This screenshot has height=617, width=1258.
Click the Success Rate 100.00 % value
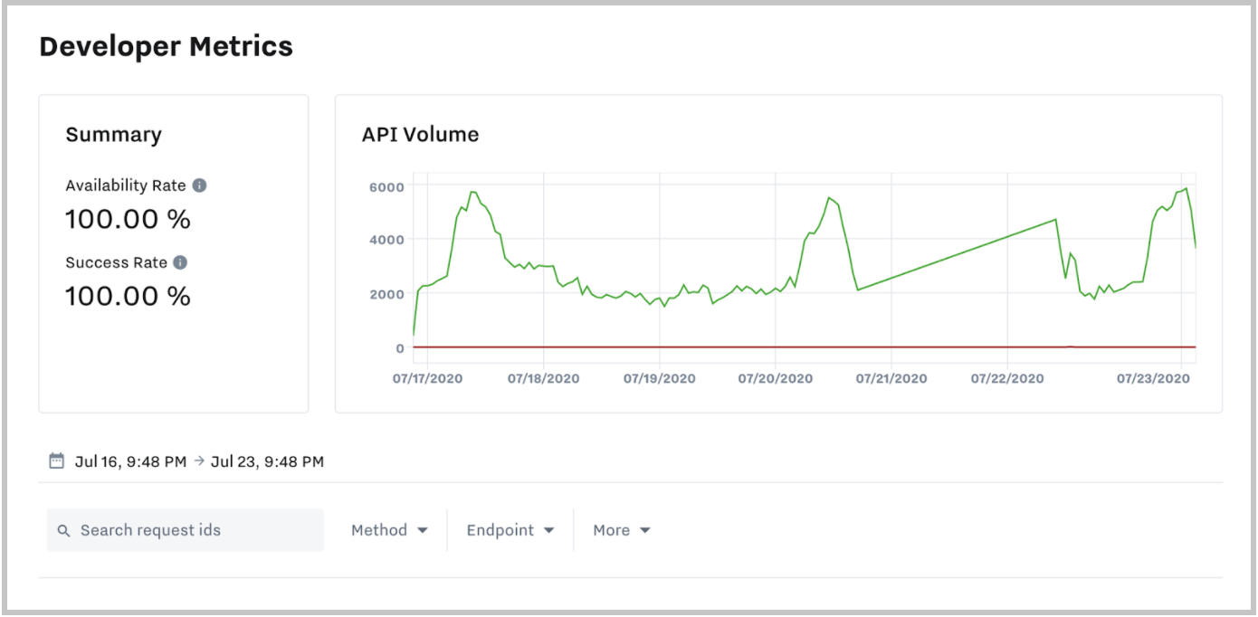(x=128, y=296)
